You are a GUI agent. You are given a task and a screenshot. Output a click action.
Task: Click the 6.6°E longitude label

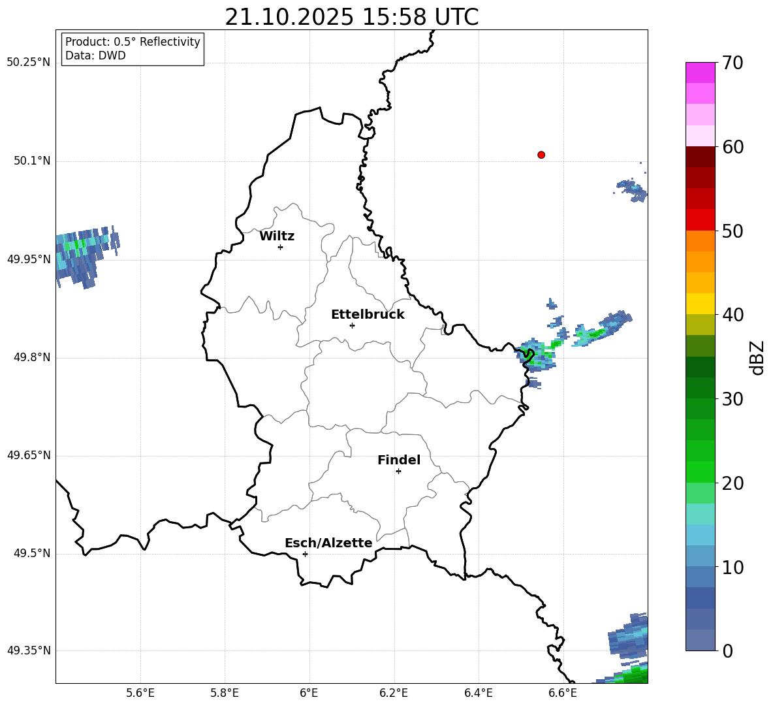click(563, 693)
